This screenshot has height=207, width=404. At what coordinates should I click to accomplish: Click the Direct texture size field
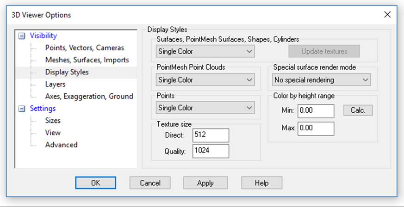(211, 135)
